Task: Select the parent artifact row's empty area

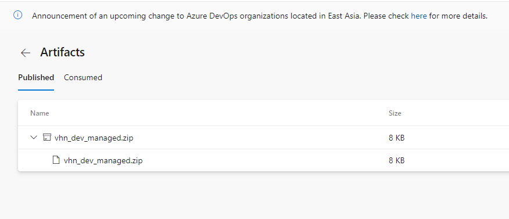Action: pyautogui.click(x=260, y=138)
